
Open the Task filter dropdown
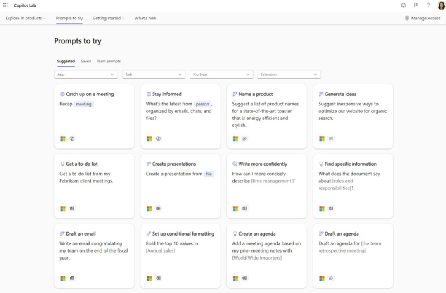tap(154, 74)
